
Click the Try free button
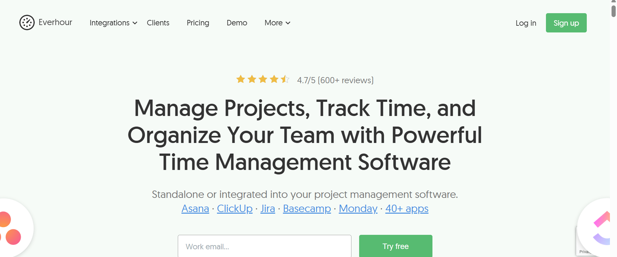(x=395, y=246)
